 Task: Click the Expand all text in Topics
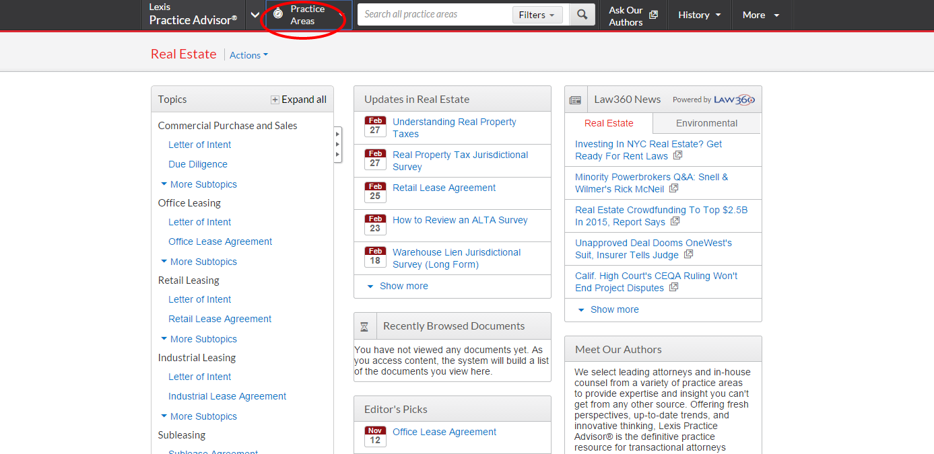(304, 100)
